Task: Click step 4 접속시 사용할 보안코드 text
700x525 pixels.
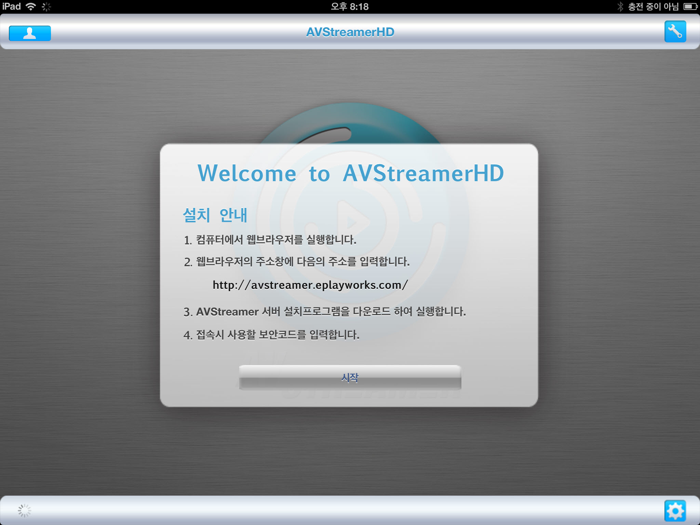Action: tap(271, 335)
